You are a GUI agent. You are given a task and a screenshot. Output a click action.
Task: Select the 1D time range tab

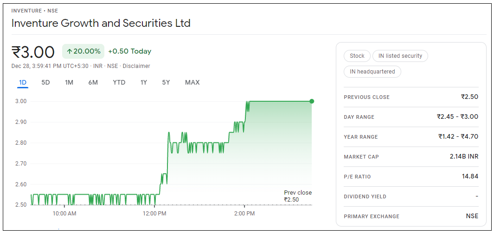(x=23, y=83)
